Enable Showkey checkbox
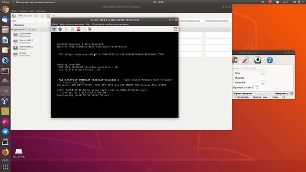Viewport: 306px width, 172px height. click(233, 78)
